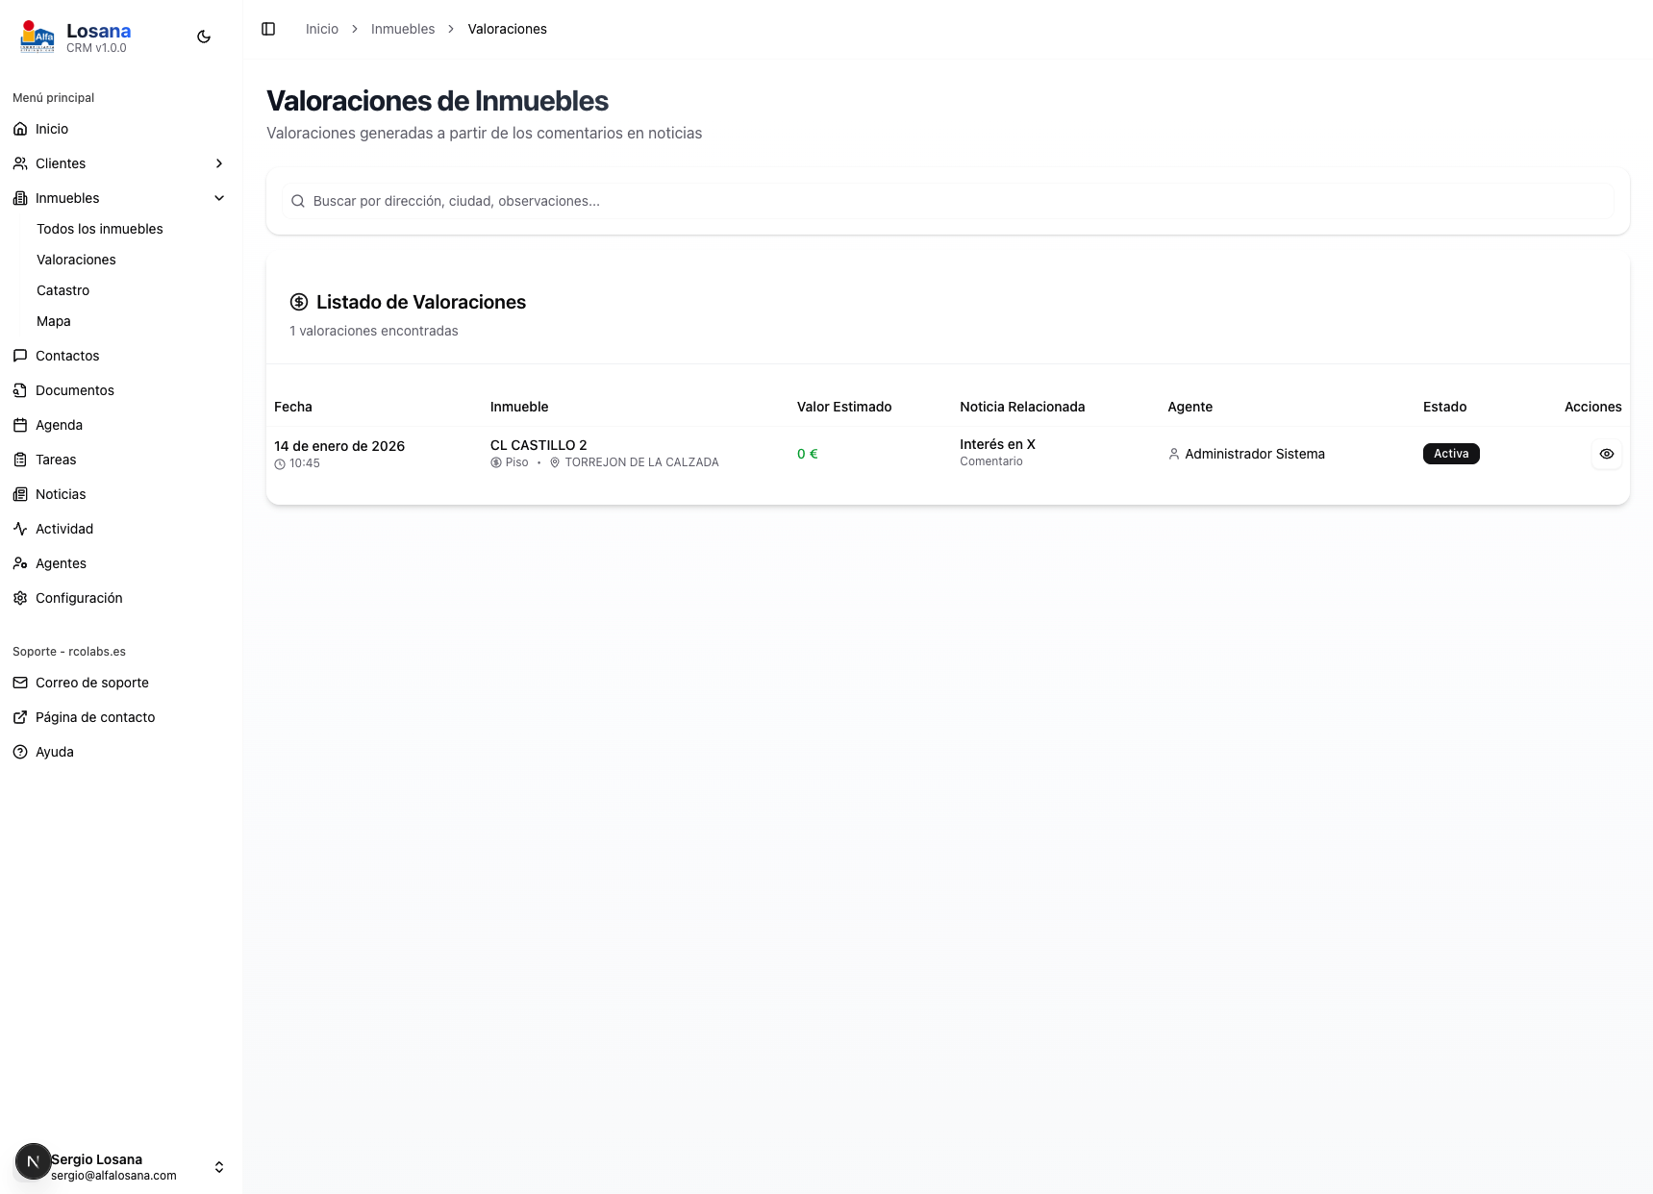Toggle dark mode with the moon icon
Viewport: 1653px width, 1194px height.
204,37
